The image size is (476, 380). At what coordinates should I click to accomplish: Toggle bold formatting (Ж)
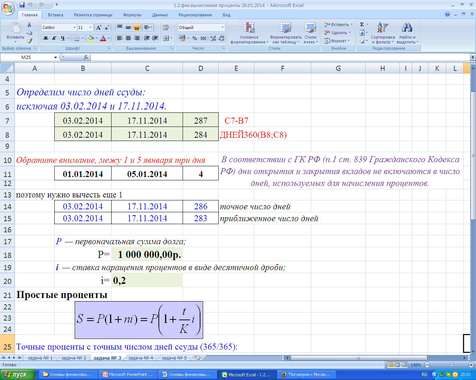(x=45, y=38)
